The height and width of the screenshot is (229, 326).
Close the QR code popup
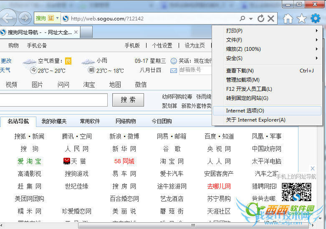pyautogui.click(x=313, y=168)
